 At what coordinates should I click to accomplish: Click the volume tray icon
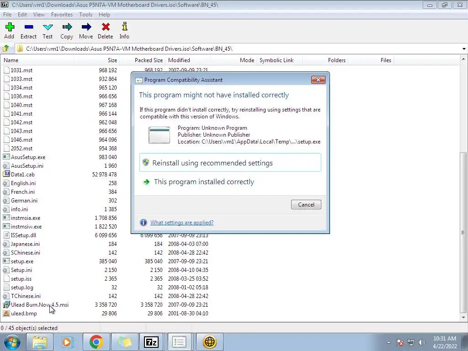[422, 342]
